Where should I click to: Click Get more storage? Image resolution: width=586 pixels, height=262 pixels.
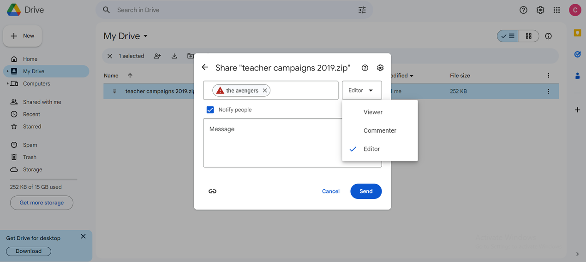pos(42,203)
